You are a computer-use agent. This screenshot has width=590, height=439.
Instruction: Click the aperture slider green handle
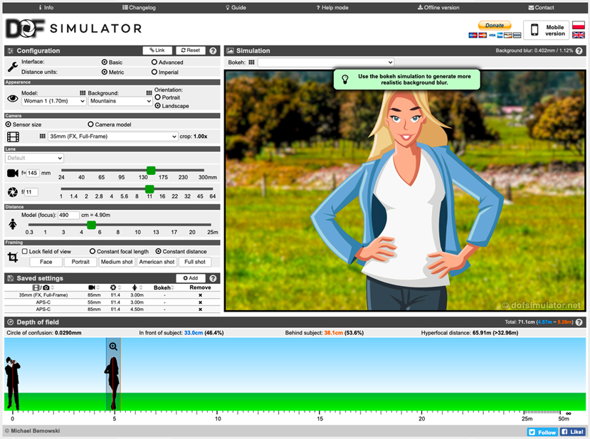(149, 189)
